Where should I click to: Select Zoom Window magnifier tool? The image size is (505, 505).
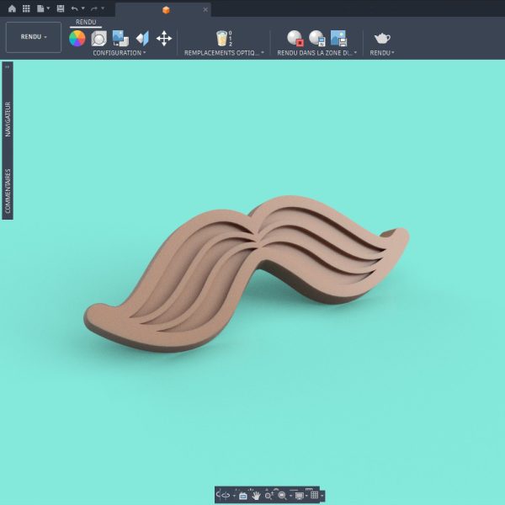pos(282,496)
